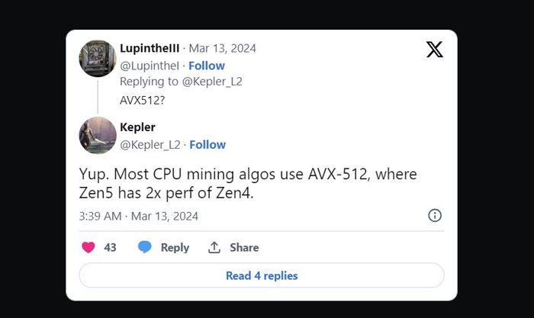Click the @Kepler_L2 handle under Kepler
The image size is (534, 318).
150,144
